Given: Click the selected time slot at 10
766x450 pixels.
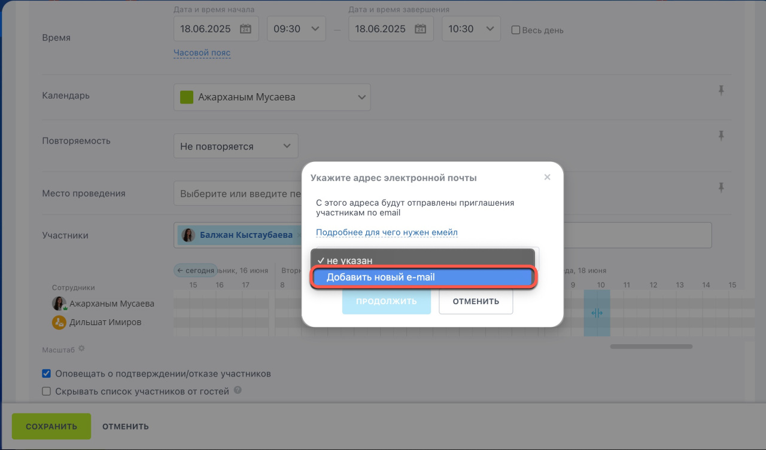Looking at the screenshot, I should 597,313.
